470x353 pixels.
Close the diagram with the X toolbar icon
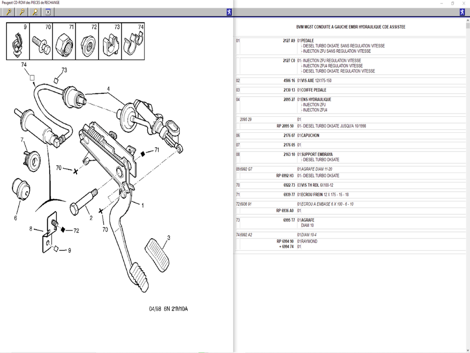click(48, 12)
